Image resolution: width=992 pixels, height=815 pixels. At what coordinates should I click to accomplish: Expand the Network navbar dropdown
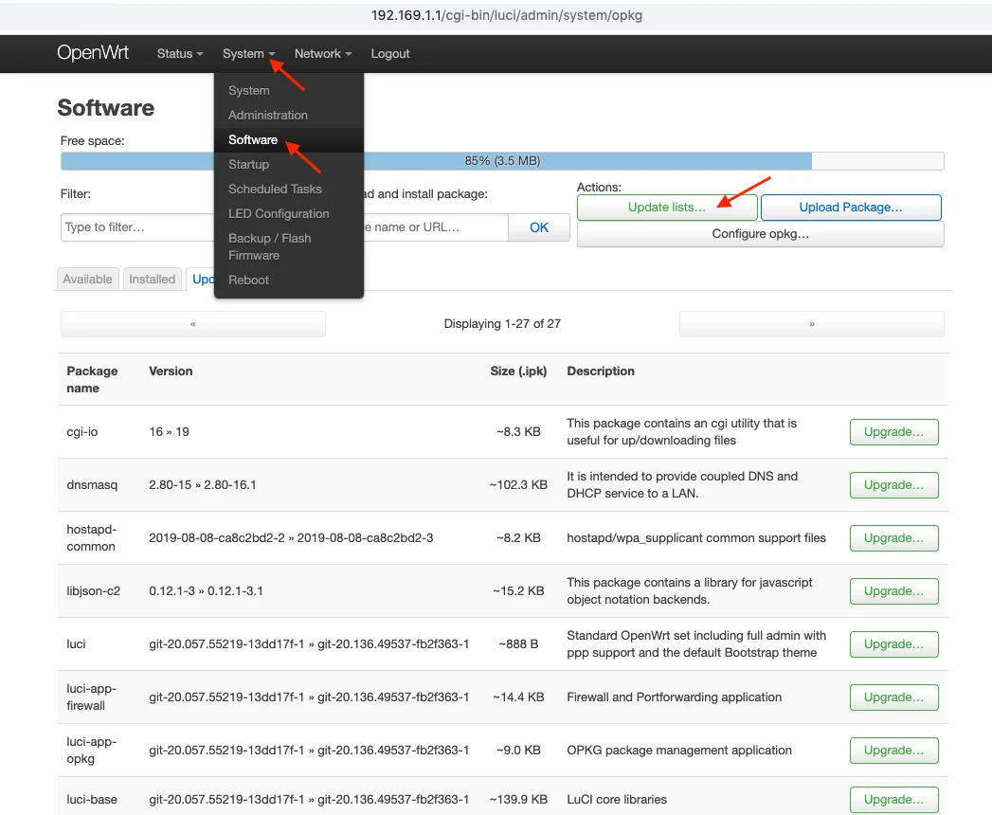point(322,54)
